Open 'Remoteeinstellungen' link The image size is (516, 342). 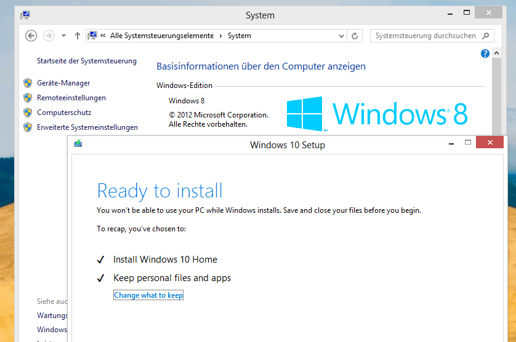[71, 98]
